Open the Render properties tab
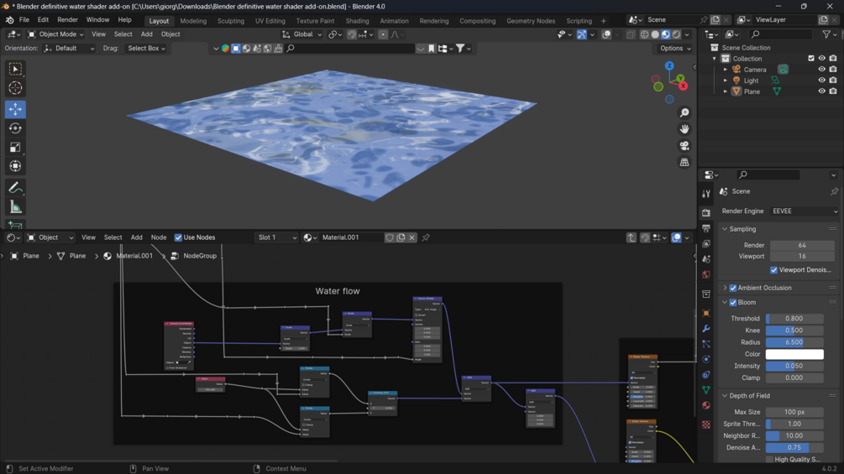The height and width of the screenshot is (474, 844). (706, 213)
